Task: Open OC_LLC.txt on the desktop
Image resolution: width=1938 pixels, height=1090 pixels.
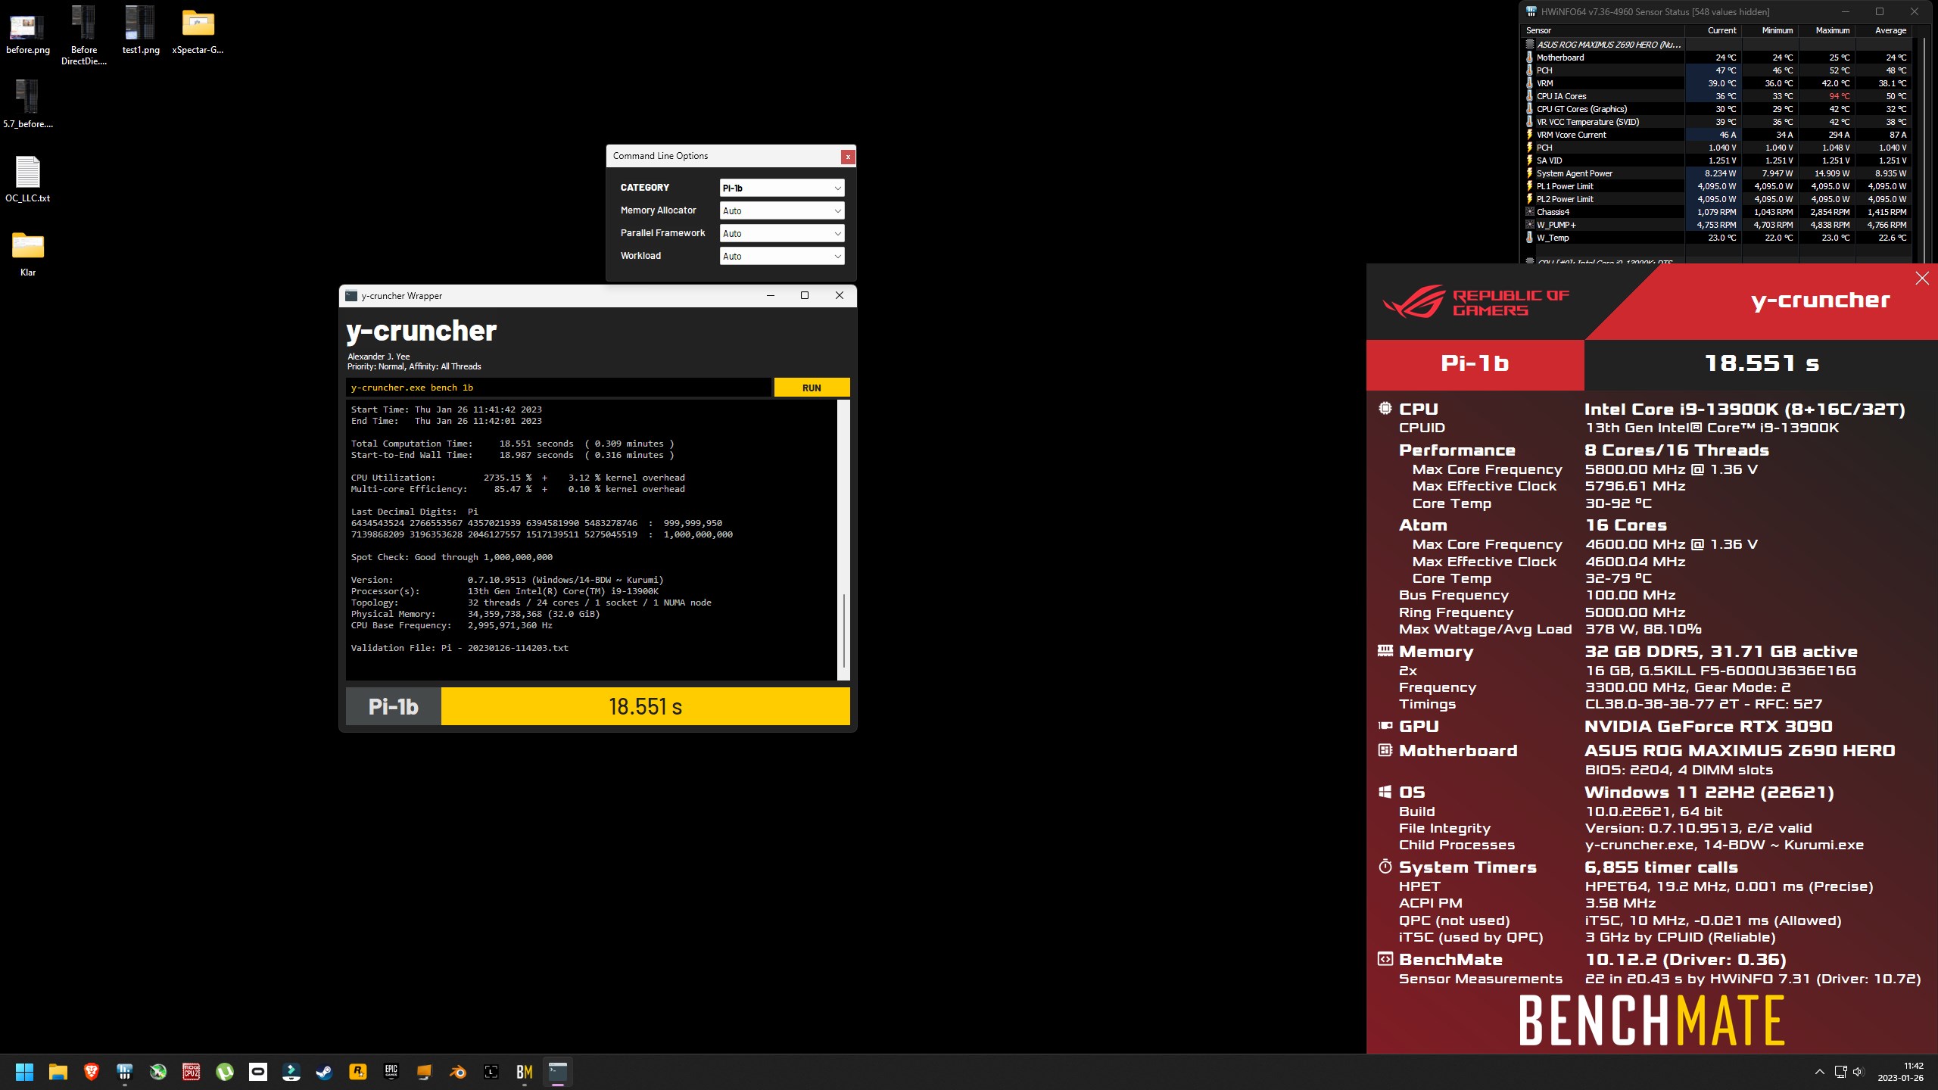Action: [28, 179]
